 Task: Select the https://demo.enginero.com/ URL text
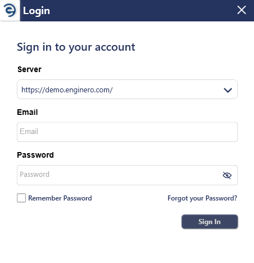pos(67,90)
